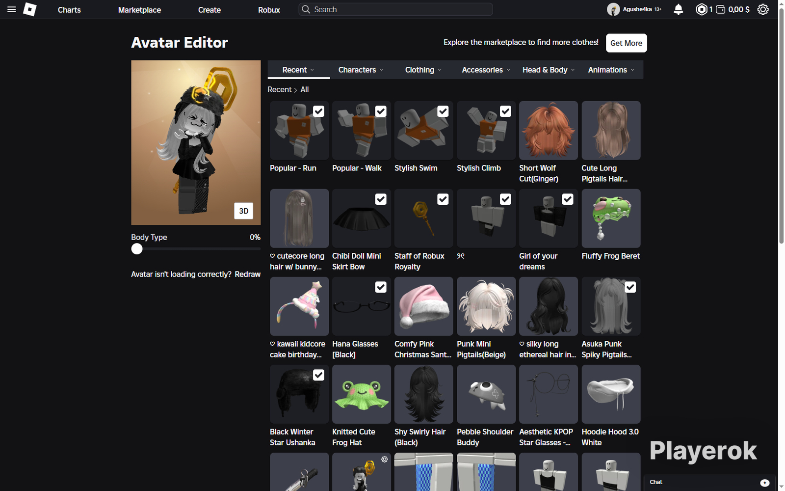The height and width of the screenshot is (491, 785).
Task: Select Punk Mini Pigtails(Beige) hair
Action: coord(486,306)
